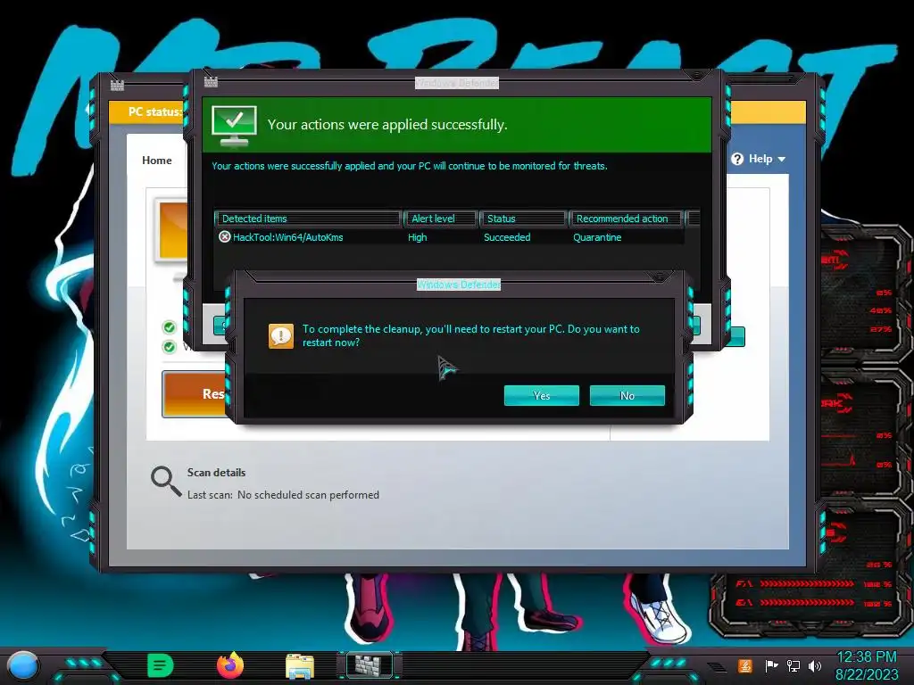
Task: Click the Scan details heading
Action: pyautogui.click(x=216, y=473)
